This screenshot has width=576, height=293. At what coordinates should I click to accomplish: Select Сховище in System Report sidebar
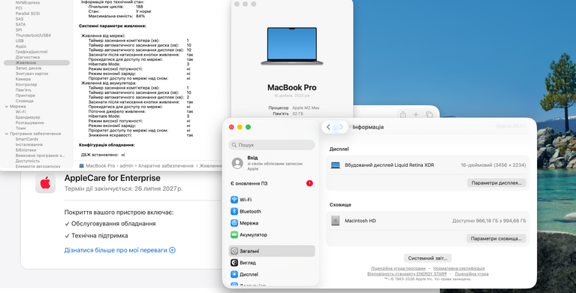coord(25,101)
